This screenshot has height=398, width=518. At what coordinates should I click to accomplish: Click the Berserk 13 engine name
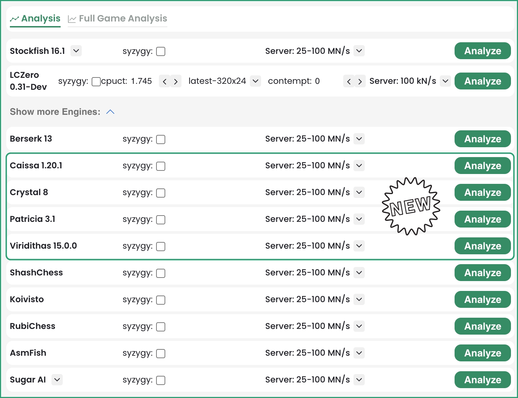pyautogui.click(x=31, y=139)
